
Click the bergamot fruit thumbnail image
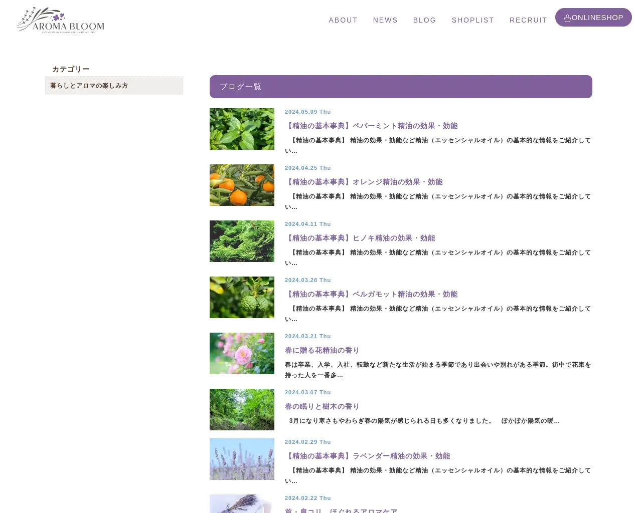point(242,297)
